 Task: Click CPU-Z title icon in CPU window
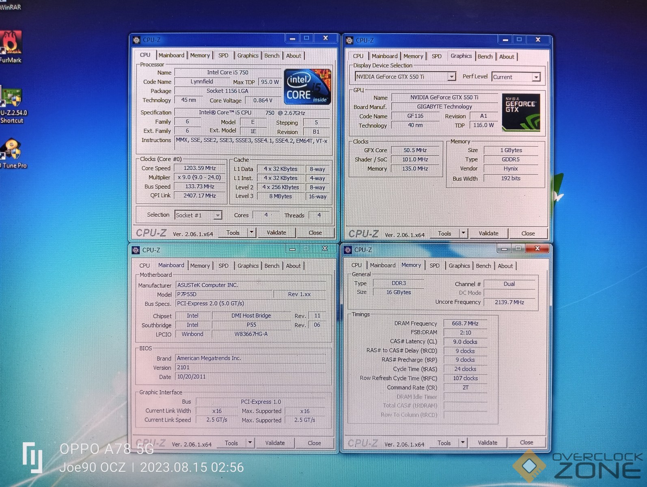tap(137, 40)
